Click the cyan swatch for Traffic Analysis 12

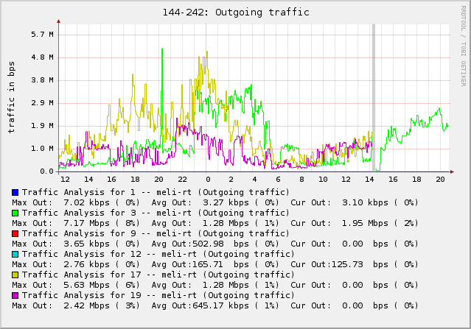pyautogui.click(x=15, y=254)
